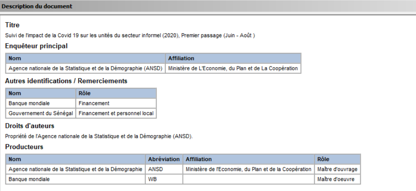Viewport: 416px width, 191px height.
Task: Select 'Ministère de L'Economie, du Plan et de La Coopération' cell
Action: point(233,68)
